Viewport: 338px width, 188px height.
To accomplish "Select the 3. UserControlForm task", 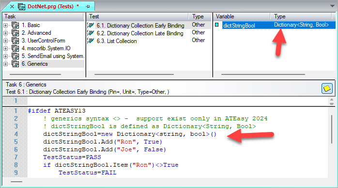I will click(x=43, y=41).
